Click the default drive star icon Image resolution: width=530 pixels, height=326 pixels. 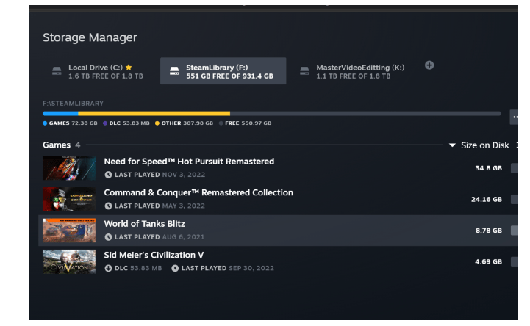[x=129, y=67]
